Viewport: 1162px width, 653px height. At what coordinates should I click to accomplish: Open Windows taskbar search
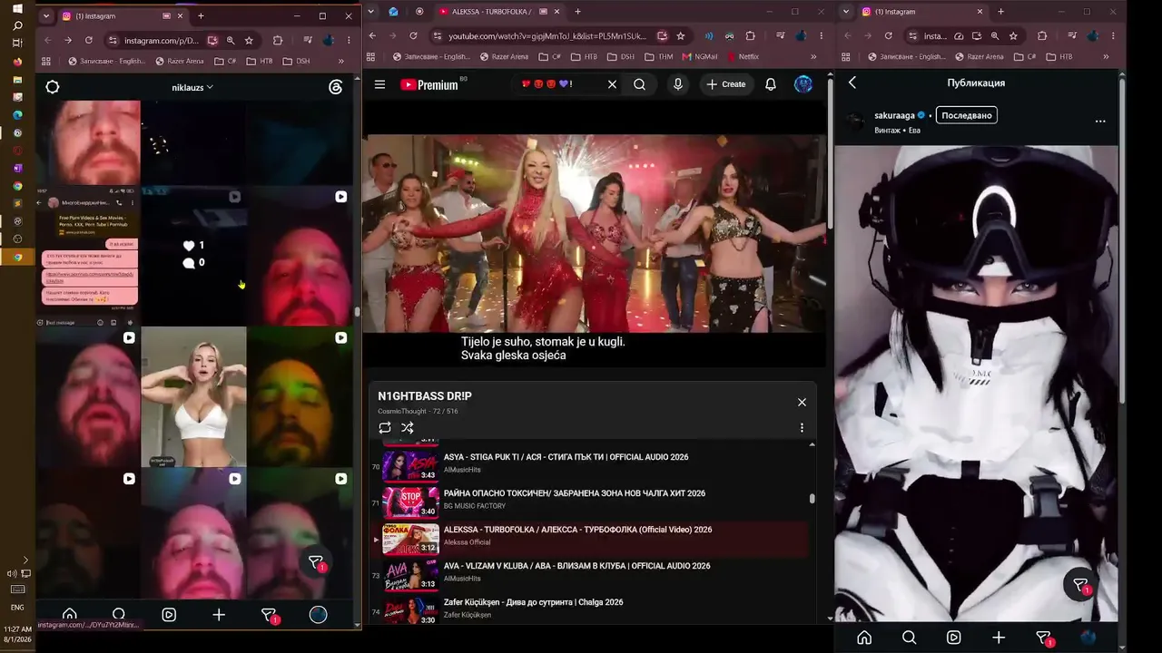(x=17, y=25)
